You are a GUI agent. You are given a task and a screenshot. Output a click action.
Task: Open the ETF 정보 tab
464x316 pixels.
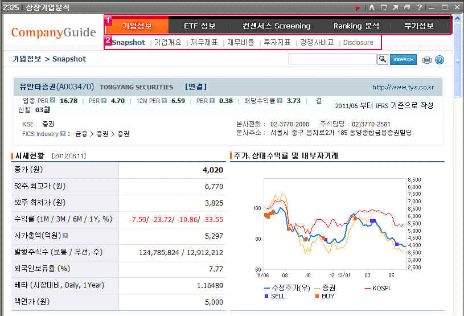(200, 26)
